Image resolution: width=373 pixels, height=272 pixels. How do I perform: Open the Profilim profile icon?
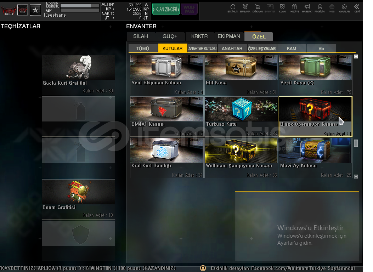click(x=320, y=8)
